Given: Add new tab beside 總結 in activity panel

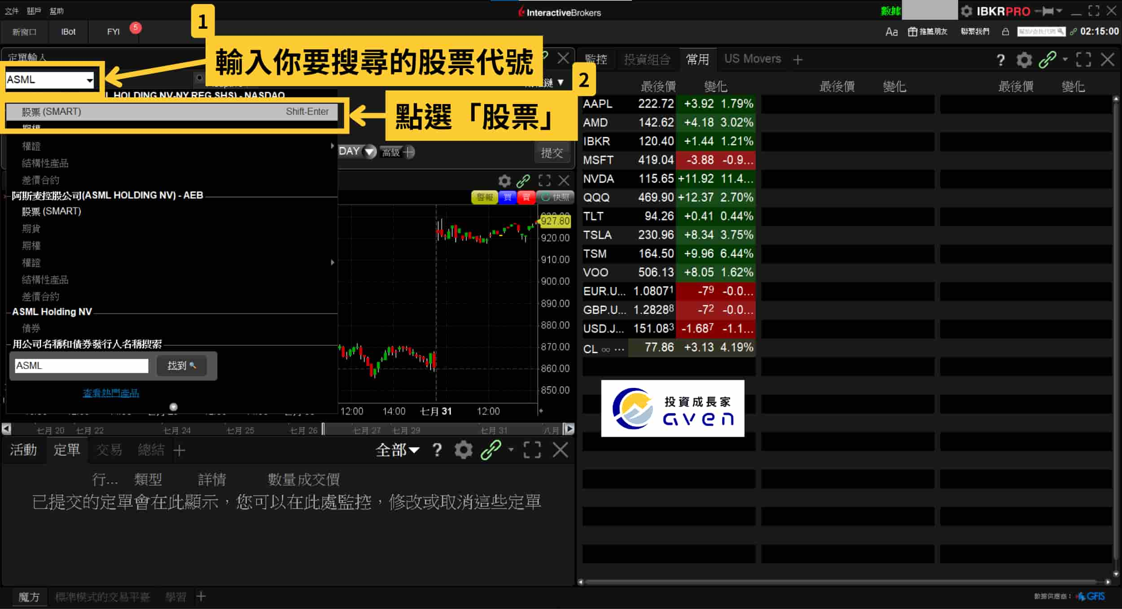Looking at the screenshot, I should 179,450.
